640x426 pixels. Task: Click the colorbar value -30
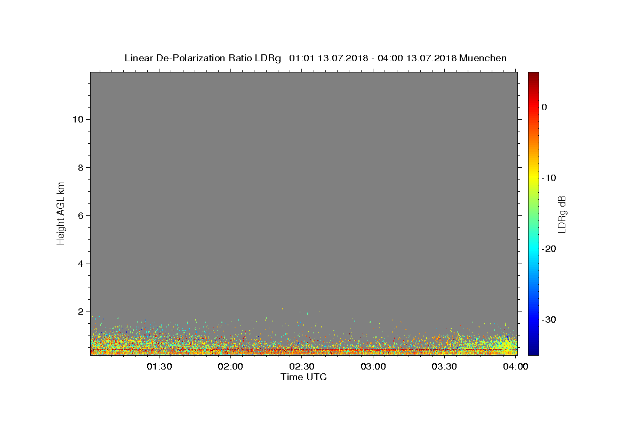549,319
